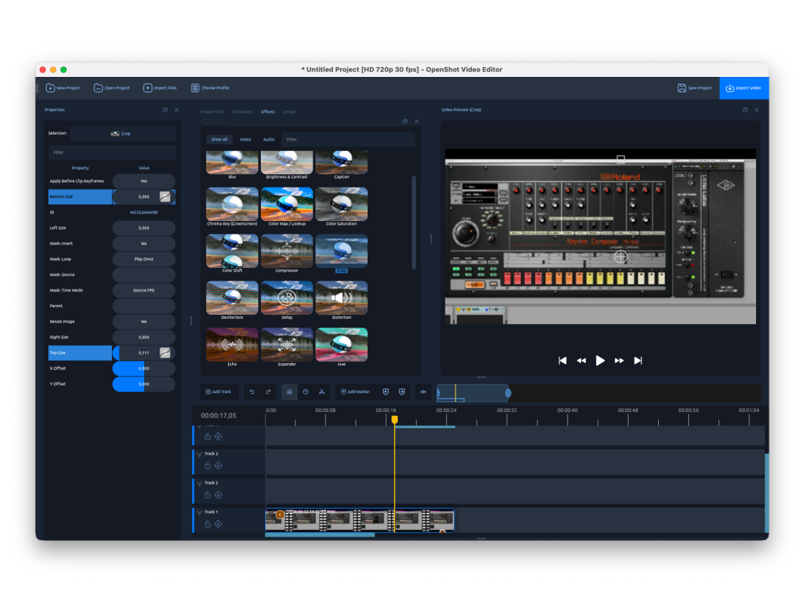
Task: Open the Bottom Size keyframe curve icon
Action: (x=164, y=196)
